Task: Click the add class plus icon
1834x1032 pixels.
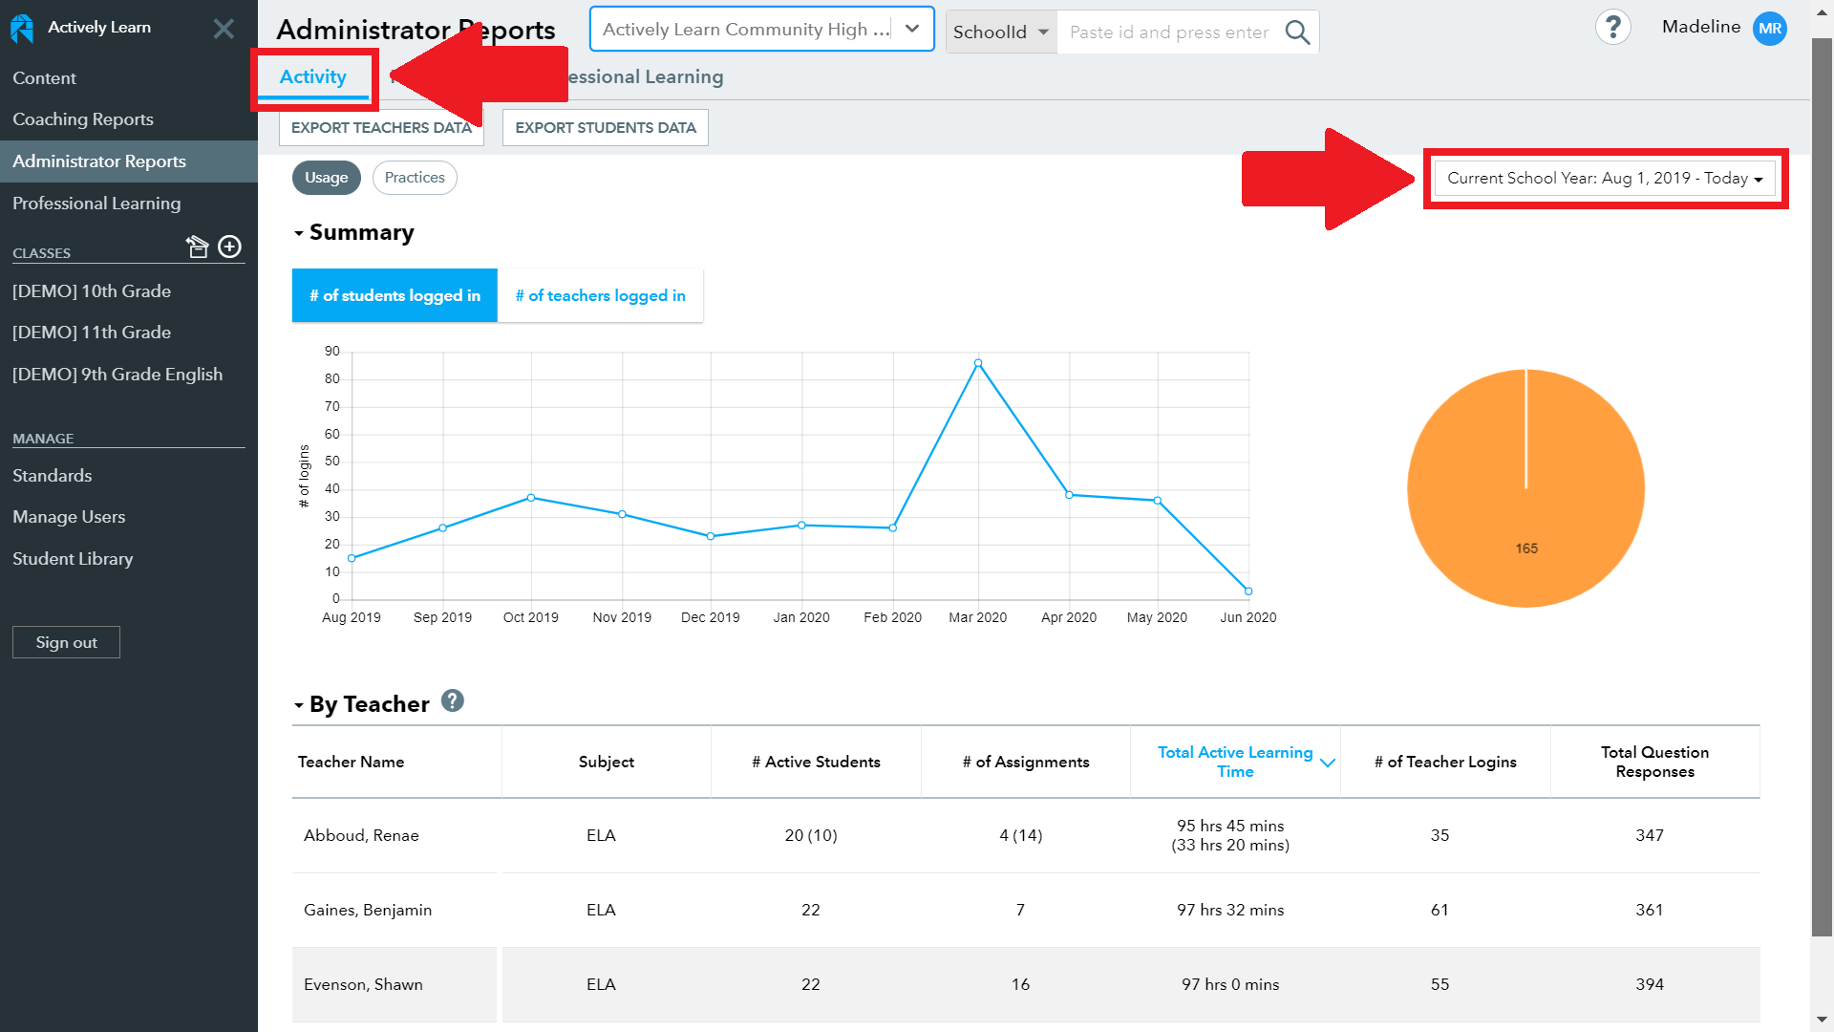Action: (229, 247)
